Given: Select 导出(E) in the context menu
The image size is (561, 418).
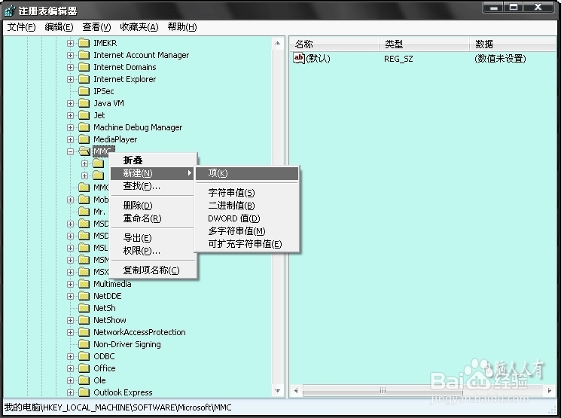Looking at the screenshot, I should [x=153, y=238].
